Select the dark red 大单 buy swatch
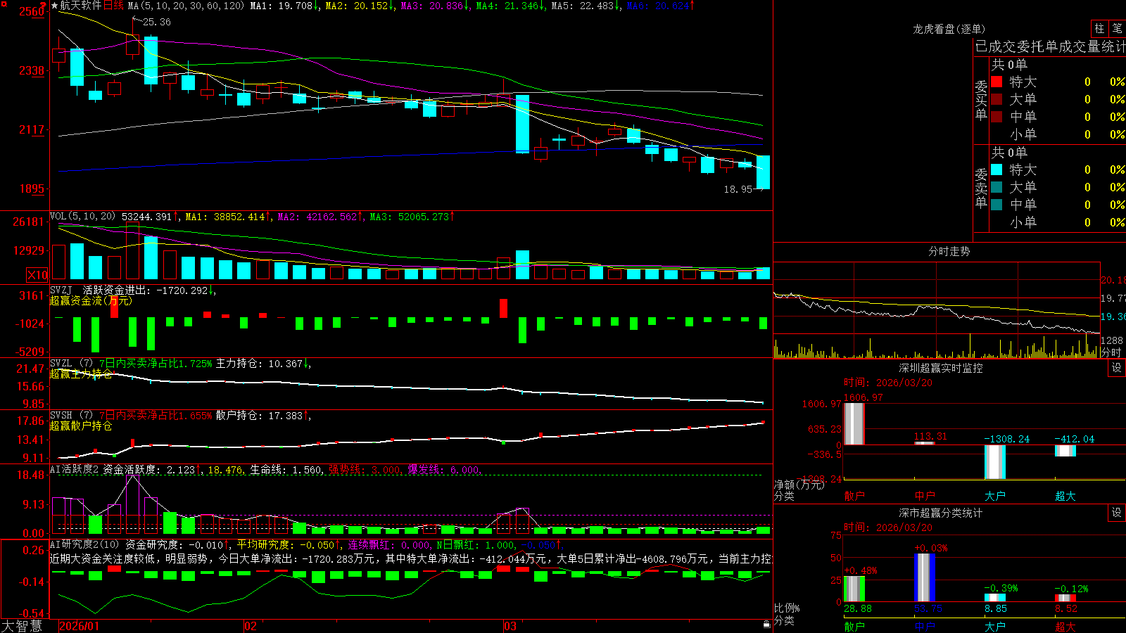Viewport: 1126px width, 633px height. tap(997, 99)
